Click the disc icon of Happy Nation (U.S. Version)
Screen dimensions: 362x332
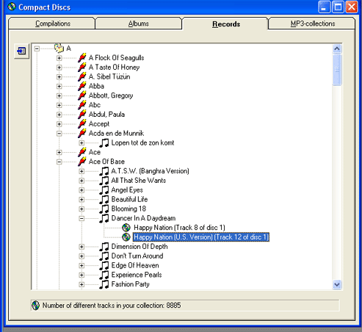point(126,237)
